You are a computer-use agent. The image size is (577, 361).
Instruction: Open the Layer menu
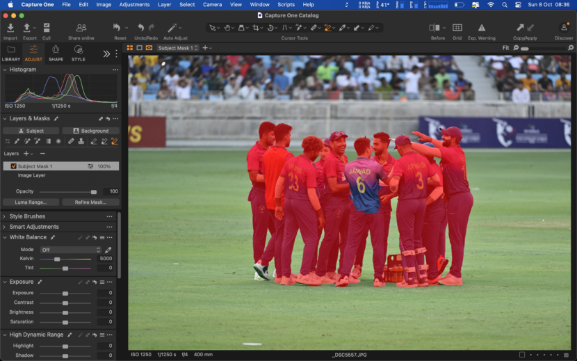tap(165, 5)
